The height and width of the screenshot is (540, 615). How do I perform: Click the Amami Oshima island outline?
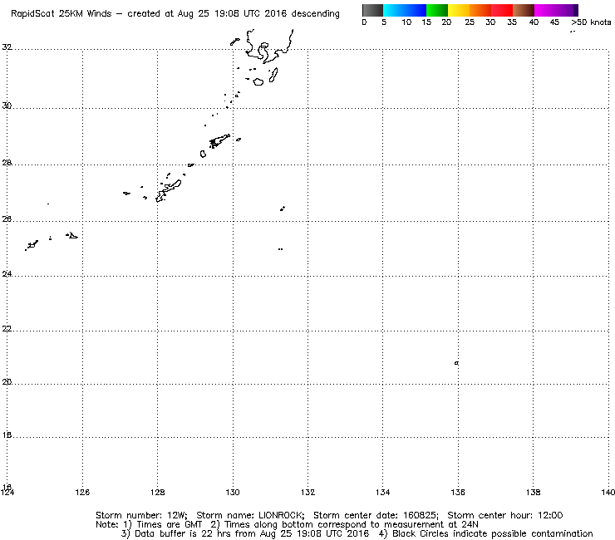(x=219, y=140)
